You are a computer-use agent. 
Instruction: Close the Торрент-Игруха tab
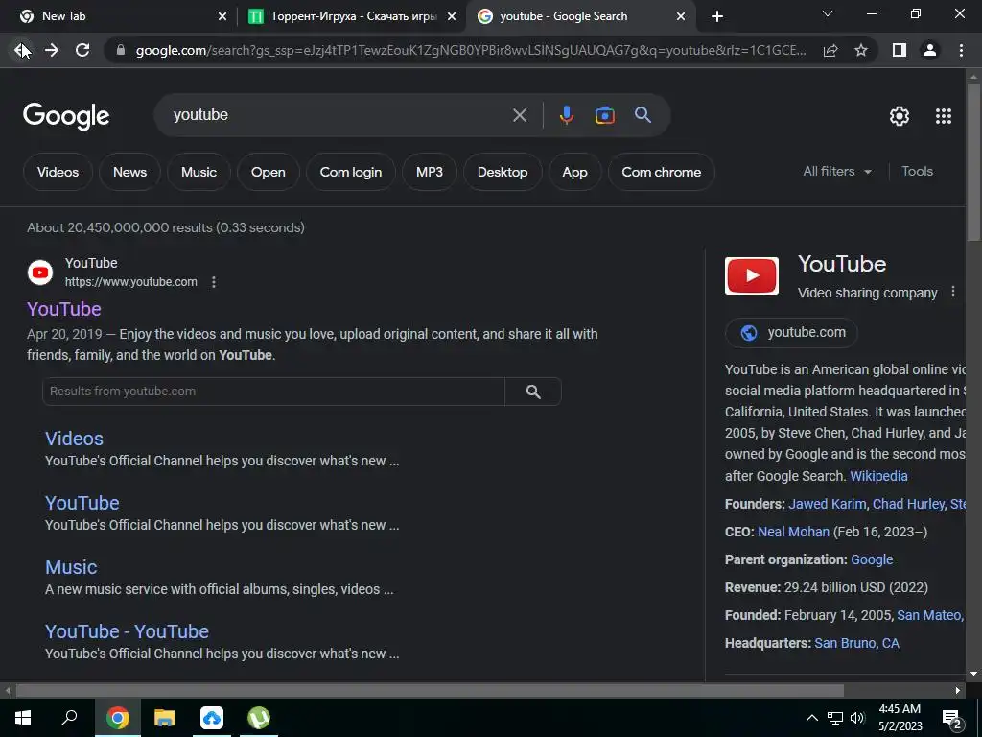452,16
